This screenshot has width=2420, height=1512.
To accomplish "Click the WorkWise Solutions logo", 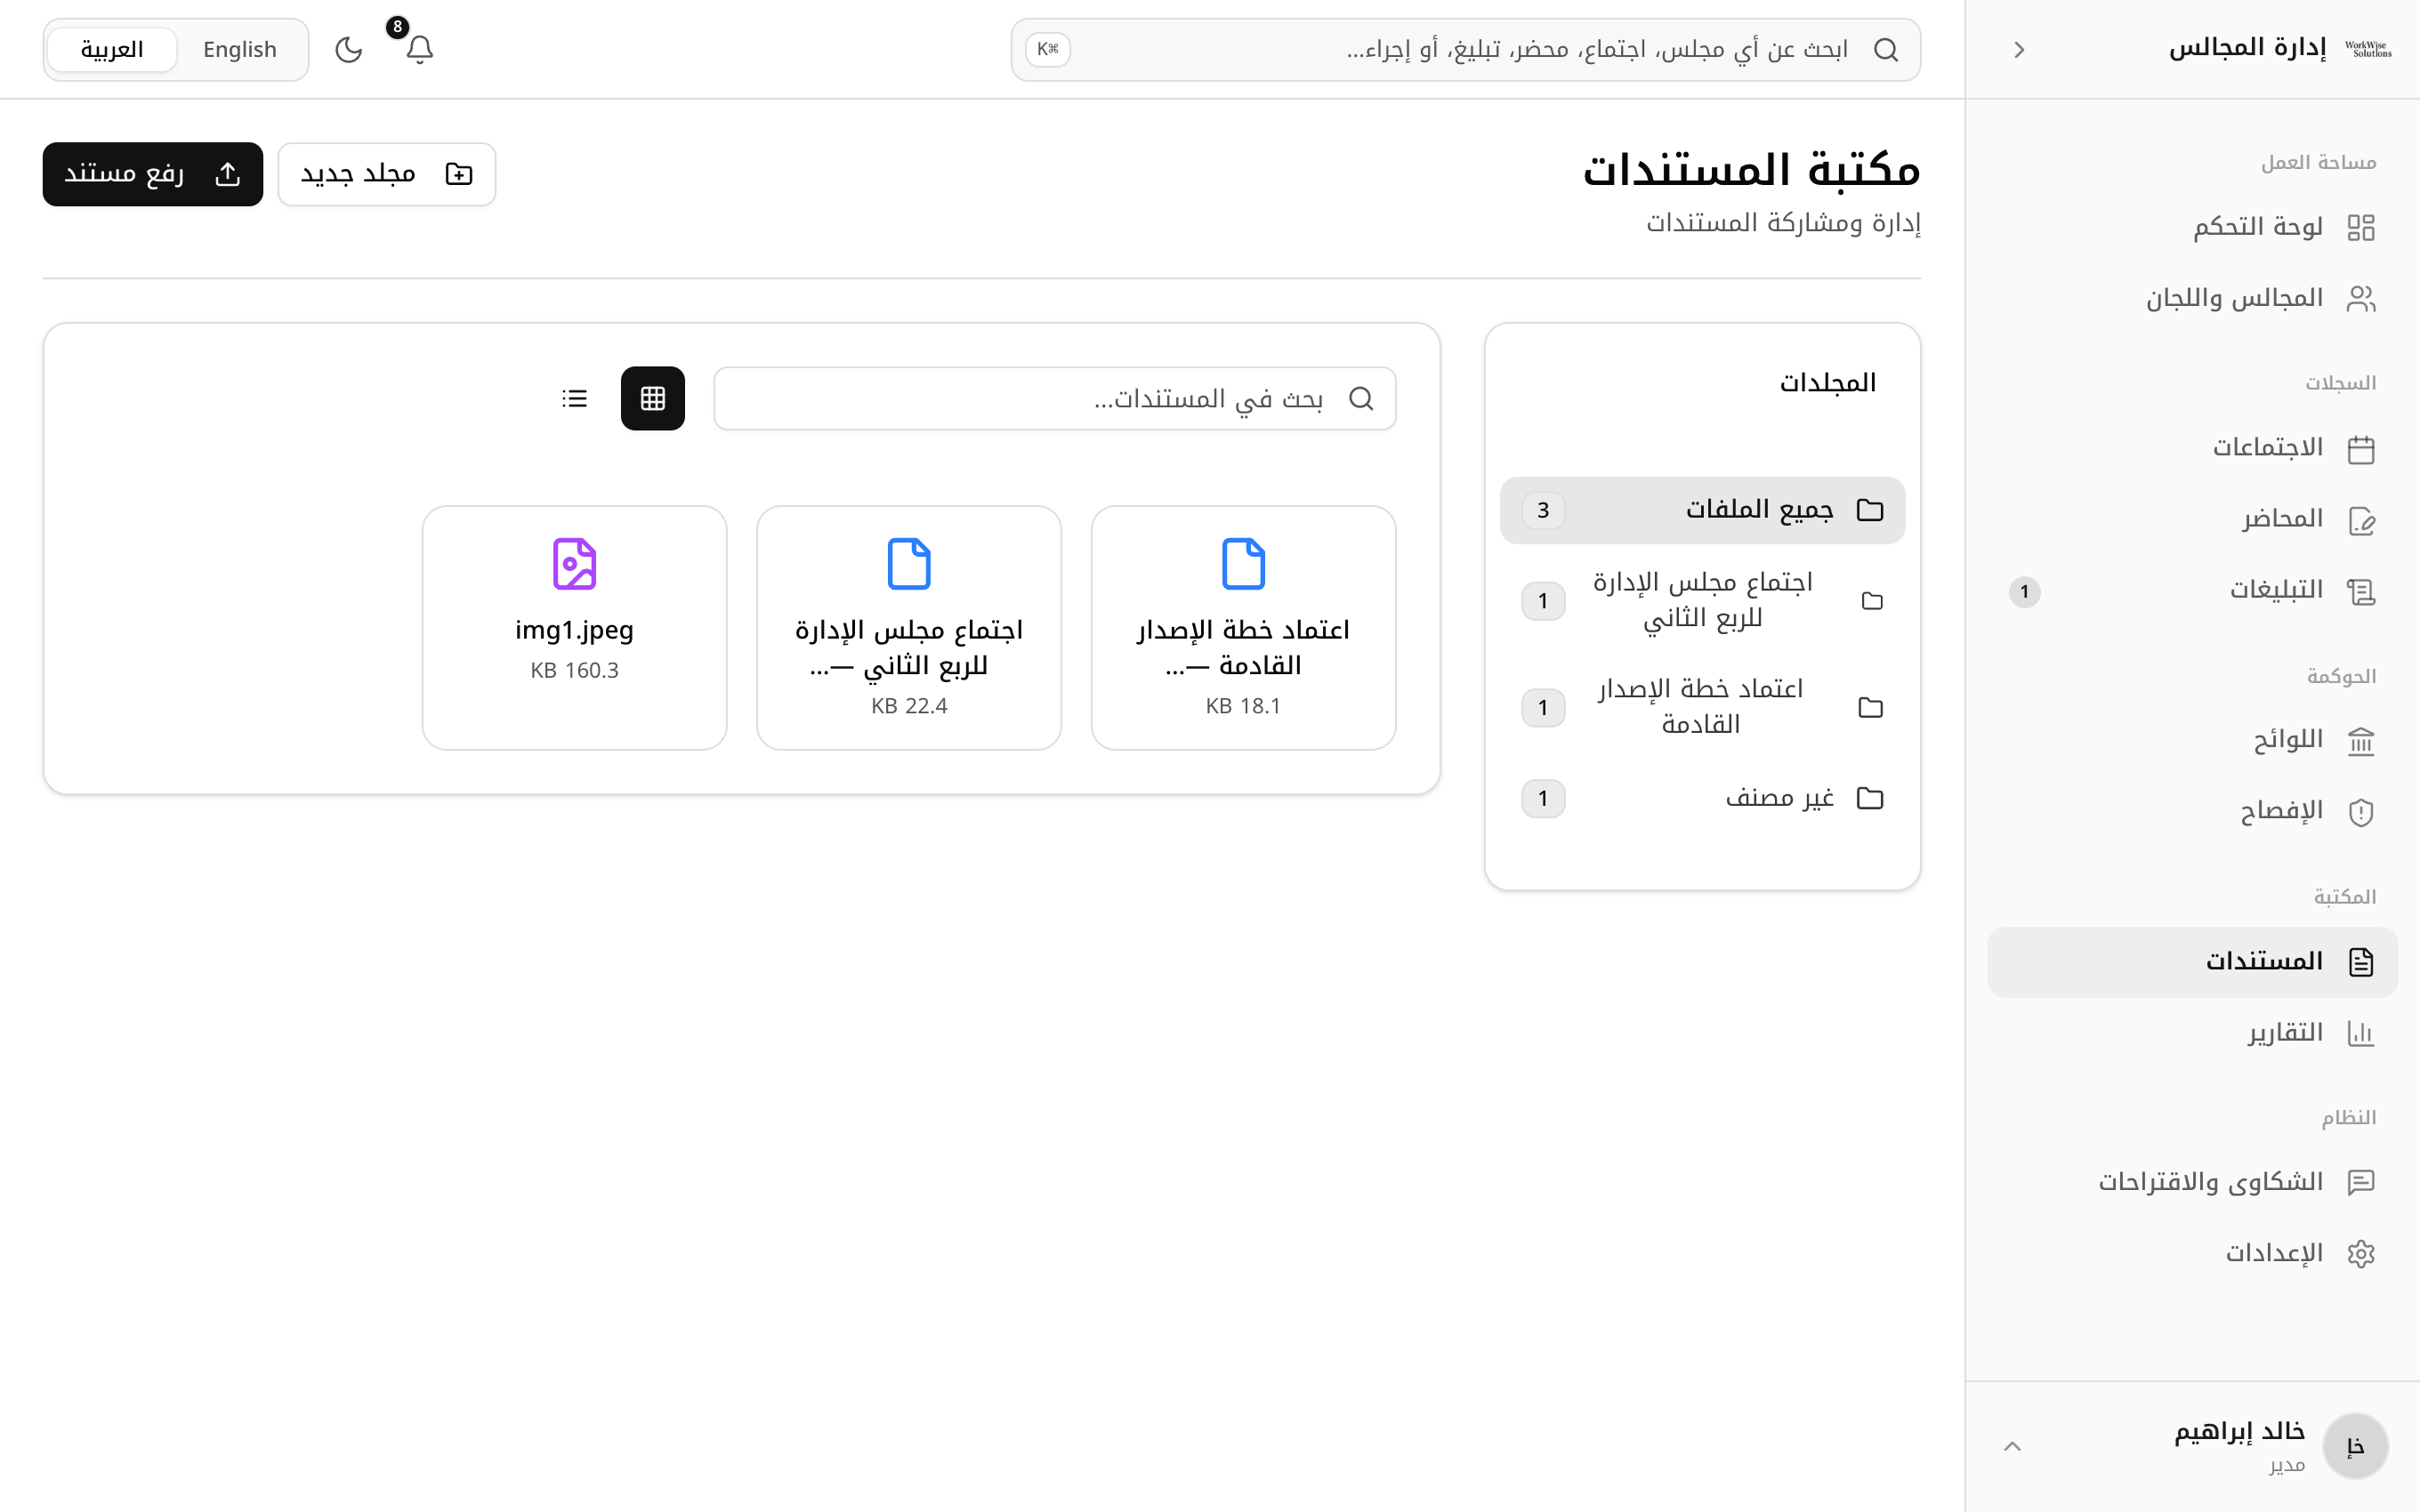I will click(2368, 49).
